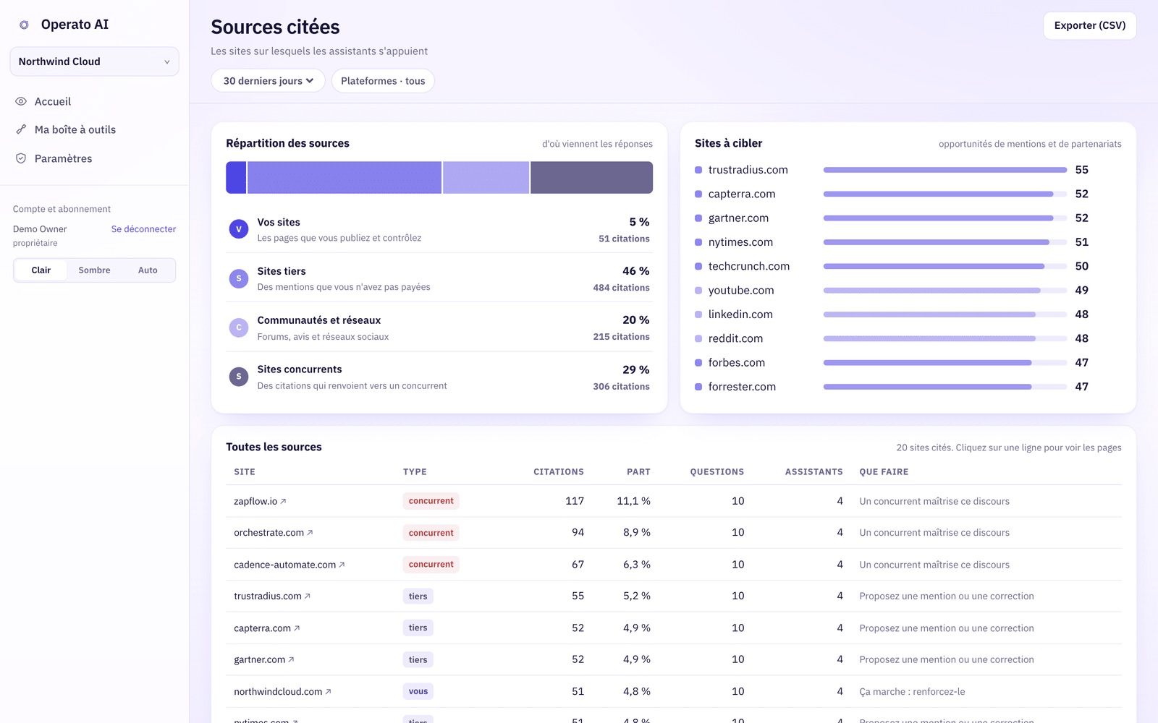Screen dimensions: 1158x723
Task: Click the S badge for Sites concurrents
Action: click(x=239, y=377)
